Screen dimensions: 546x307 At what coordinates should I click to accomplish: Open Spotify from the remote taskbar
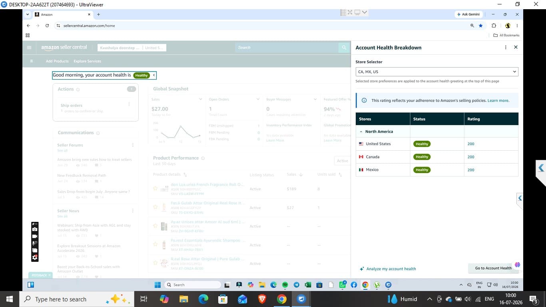coord(285,285)
